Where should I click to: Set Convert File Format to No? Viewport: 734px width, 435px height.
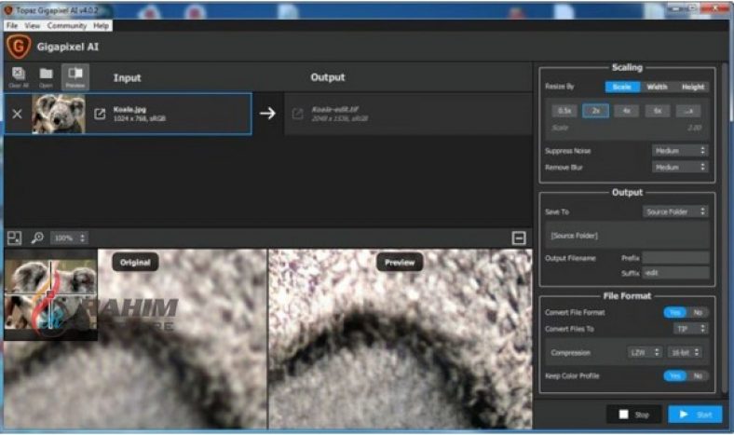tap(697, 312)
